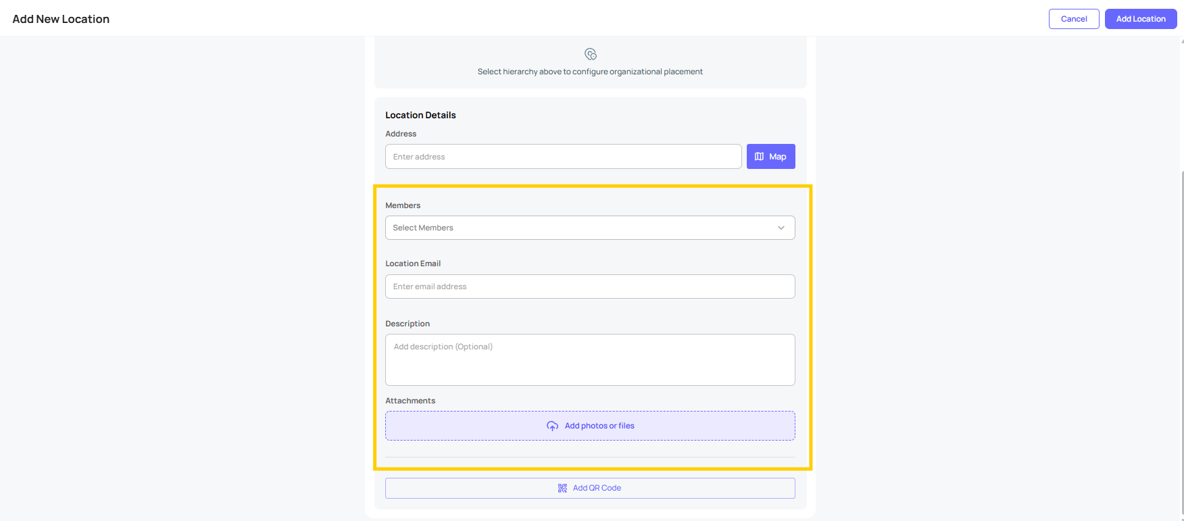Viewport: 1184px width, 521px height.
Task: Click the hierarchy placement icon
Action: click(x=591, y=54)
